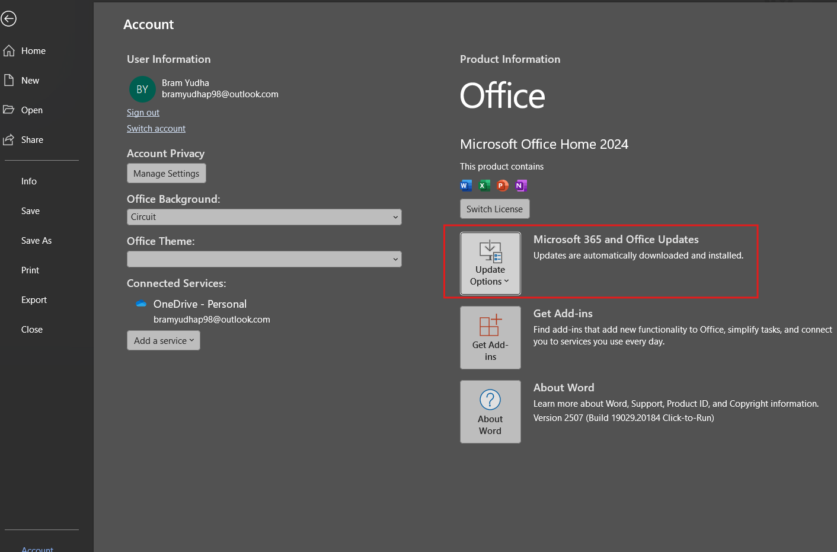Click the Switch account link
The width and height of the screenshot is (837, 552).
[156, 129]
